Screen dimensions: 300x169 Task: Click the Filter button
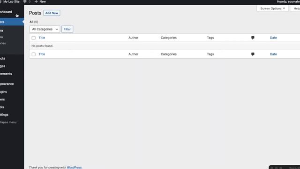[67, 29]
